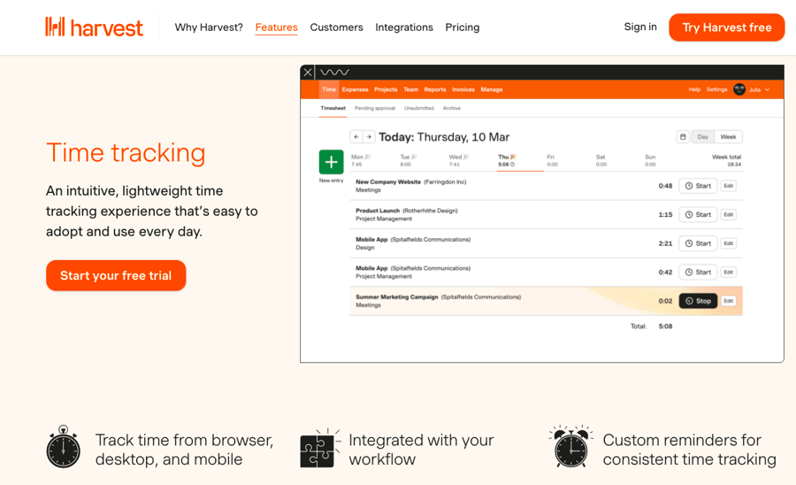Select Fri in the week row
The image size is (796, 485).
click(552, 160)
